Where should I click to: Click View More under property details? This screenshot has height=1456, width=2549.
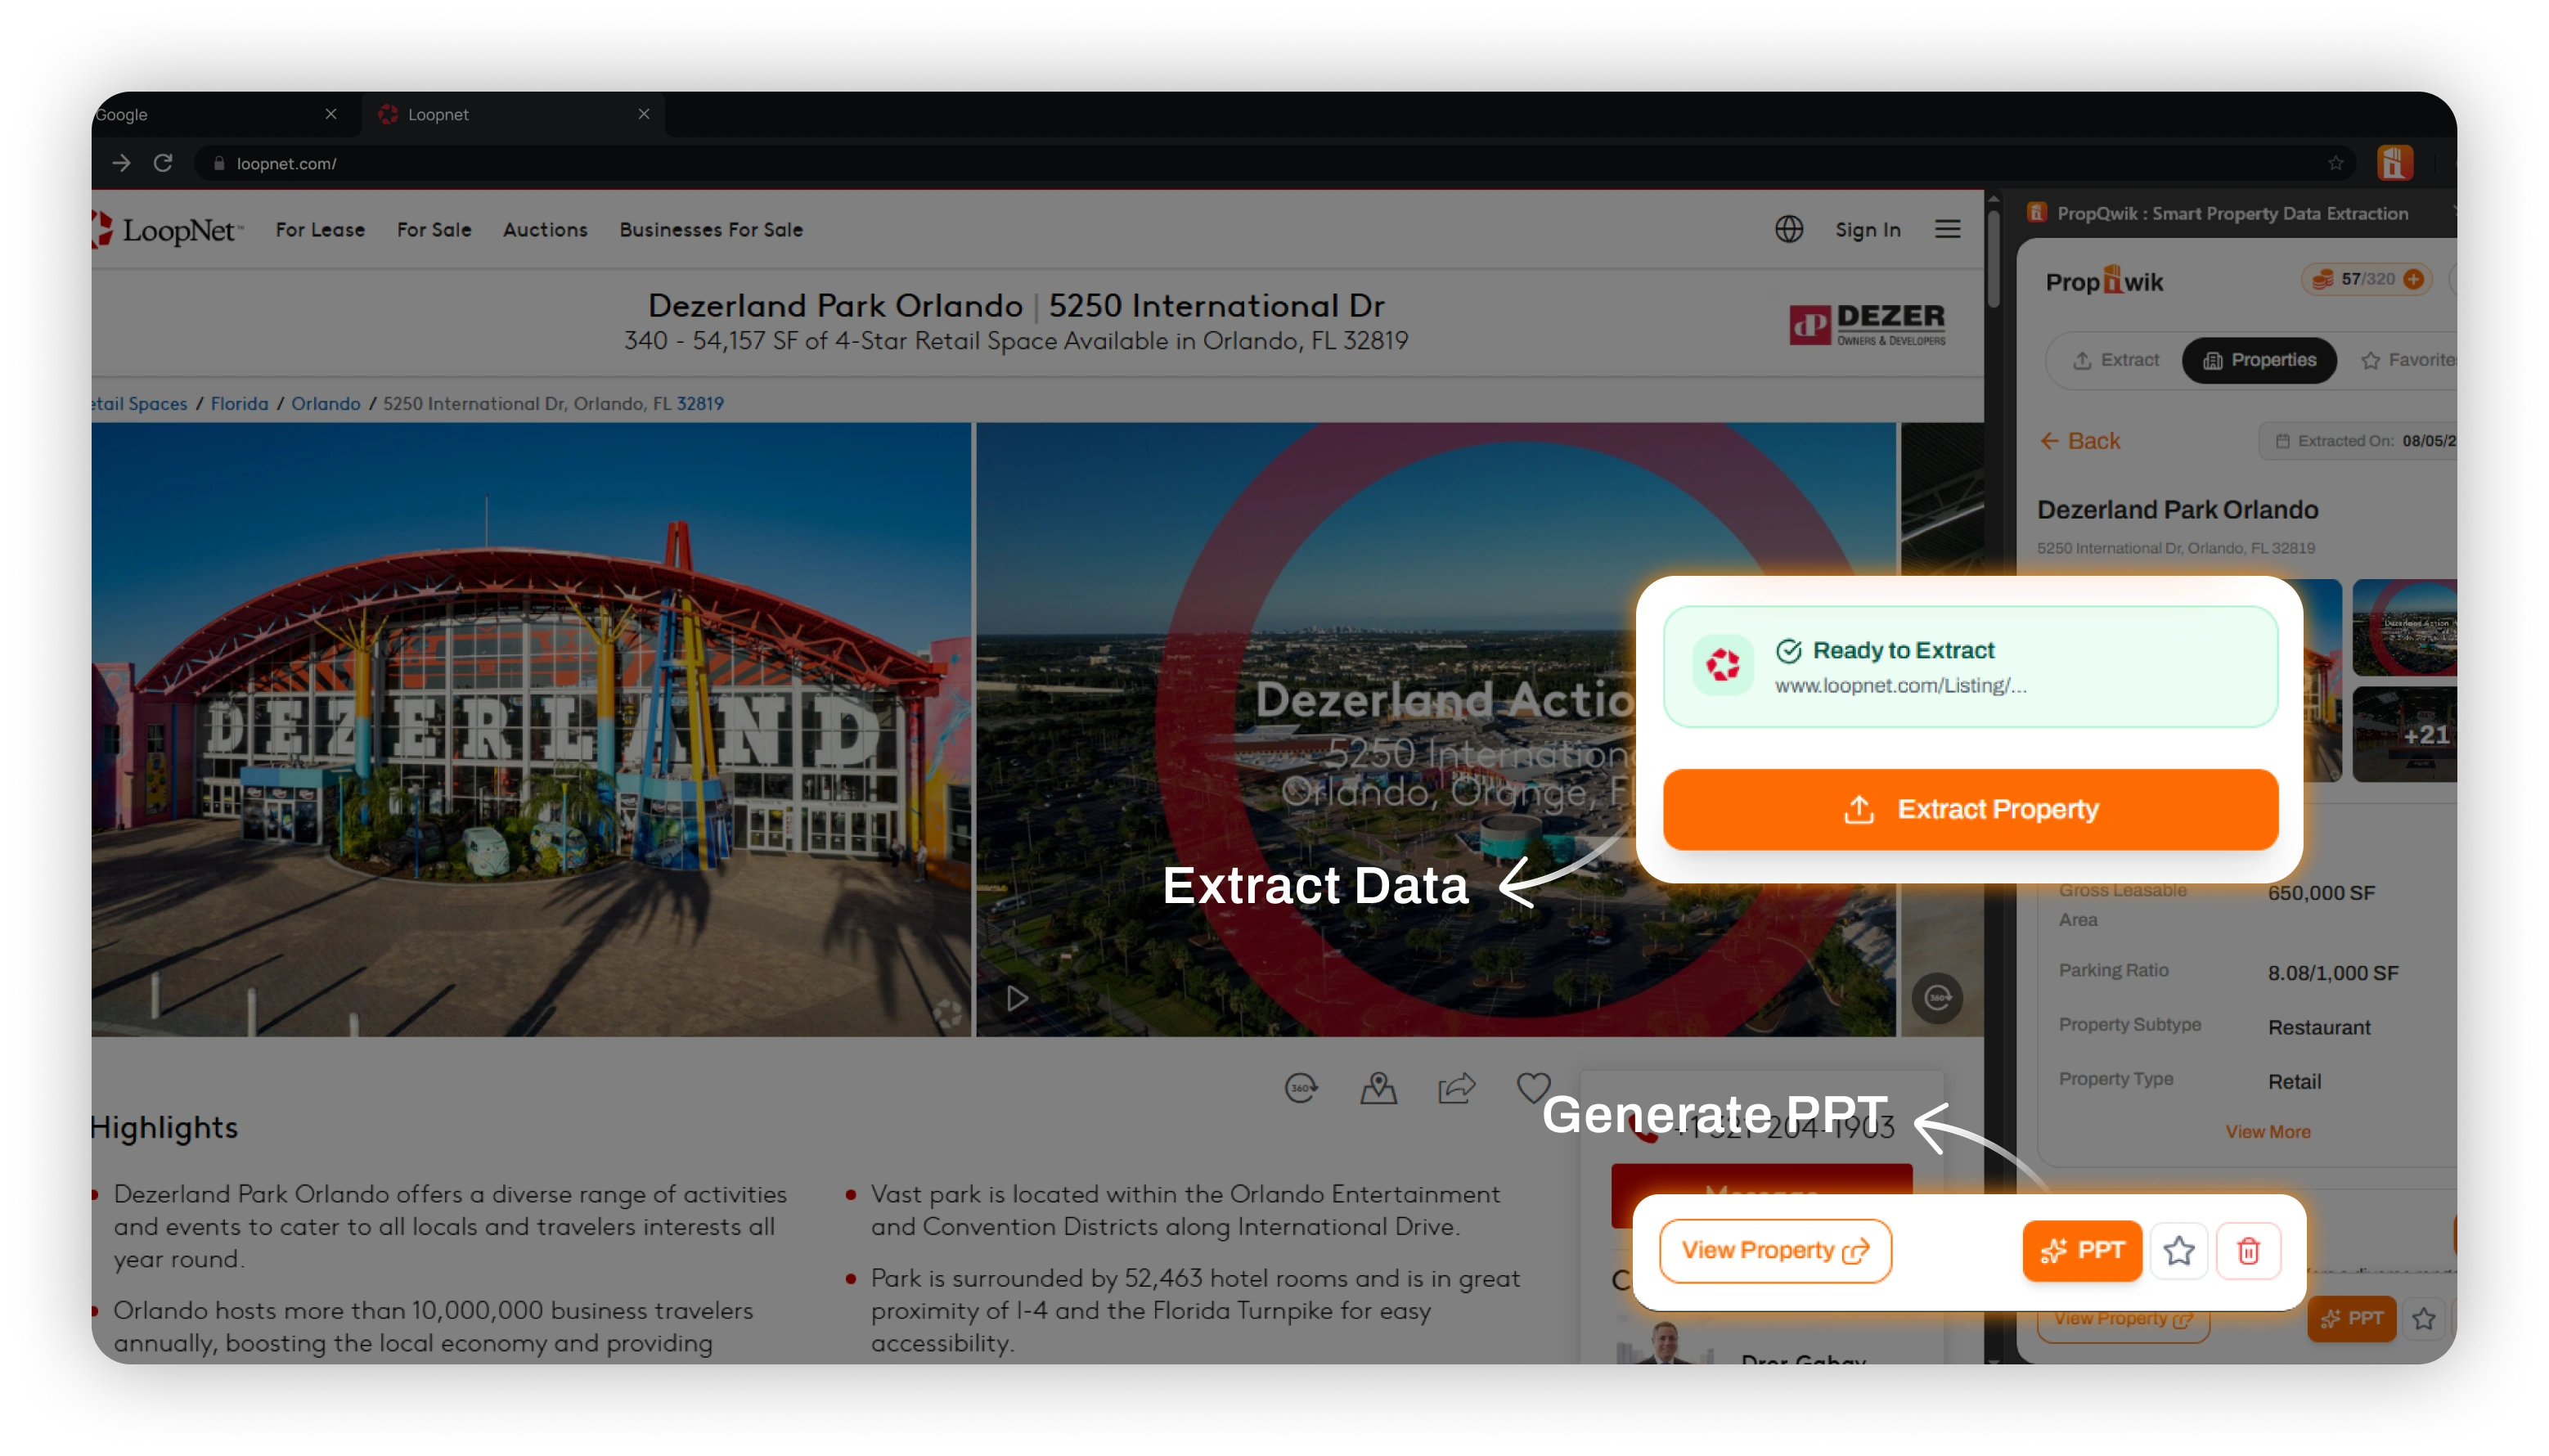click(x=2267, y=1131)
